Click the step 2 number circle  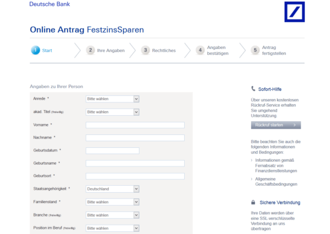point(90,50)
